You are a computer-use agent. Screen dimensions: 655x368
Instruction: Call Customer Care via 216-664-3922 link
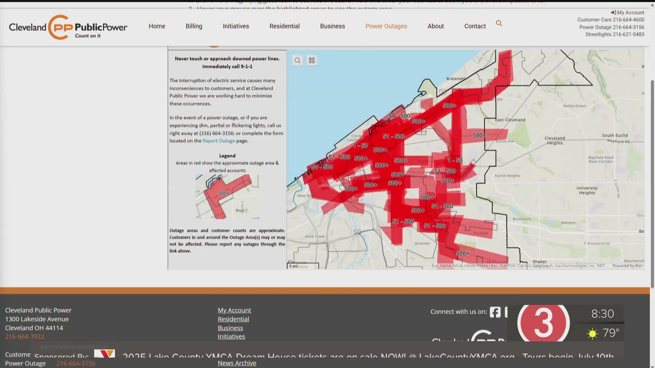point(24,336)
